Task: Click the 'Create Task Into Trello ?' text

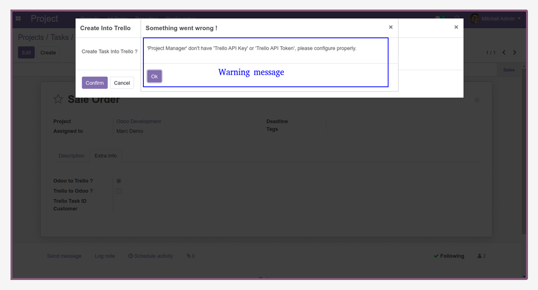Action: 109,52
